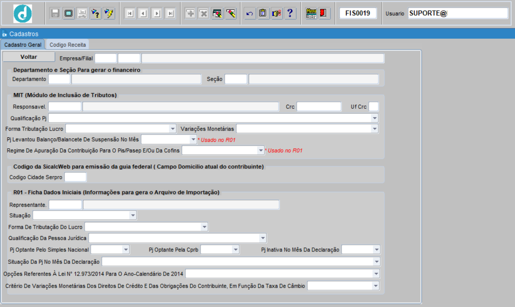Open the blue question mark help icon
515x307 pixels.
289,13
